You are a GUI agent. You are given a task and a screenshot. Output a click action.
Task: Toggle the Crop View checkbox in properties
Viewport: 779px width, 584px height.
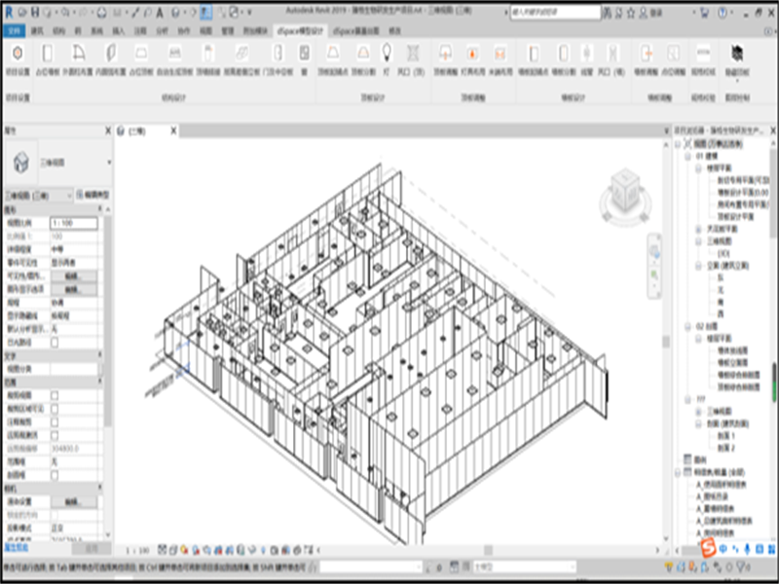point(55,396)
